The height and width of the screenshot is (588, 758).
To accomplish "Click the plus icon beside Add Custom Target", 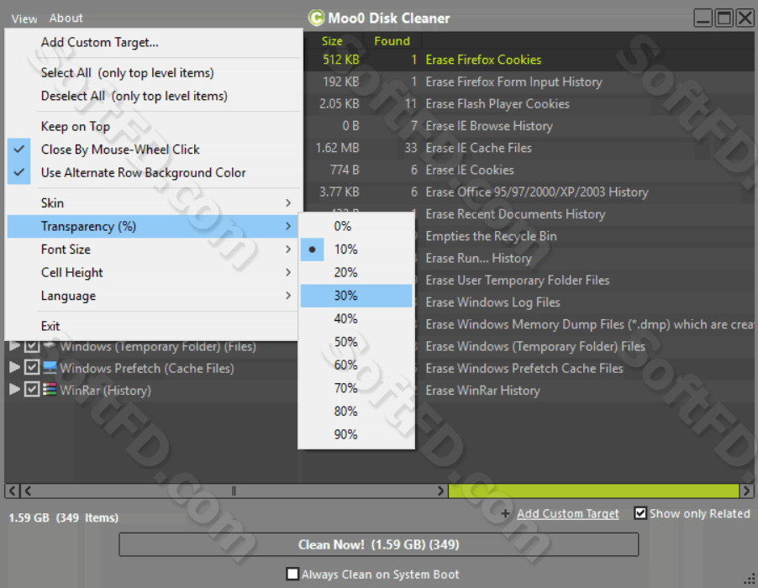I will [x=505, y=513].
